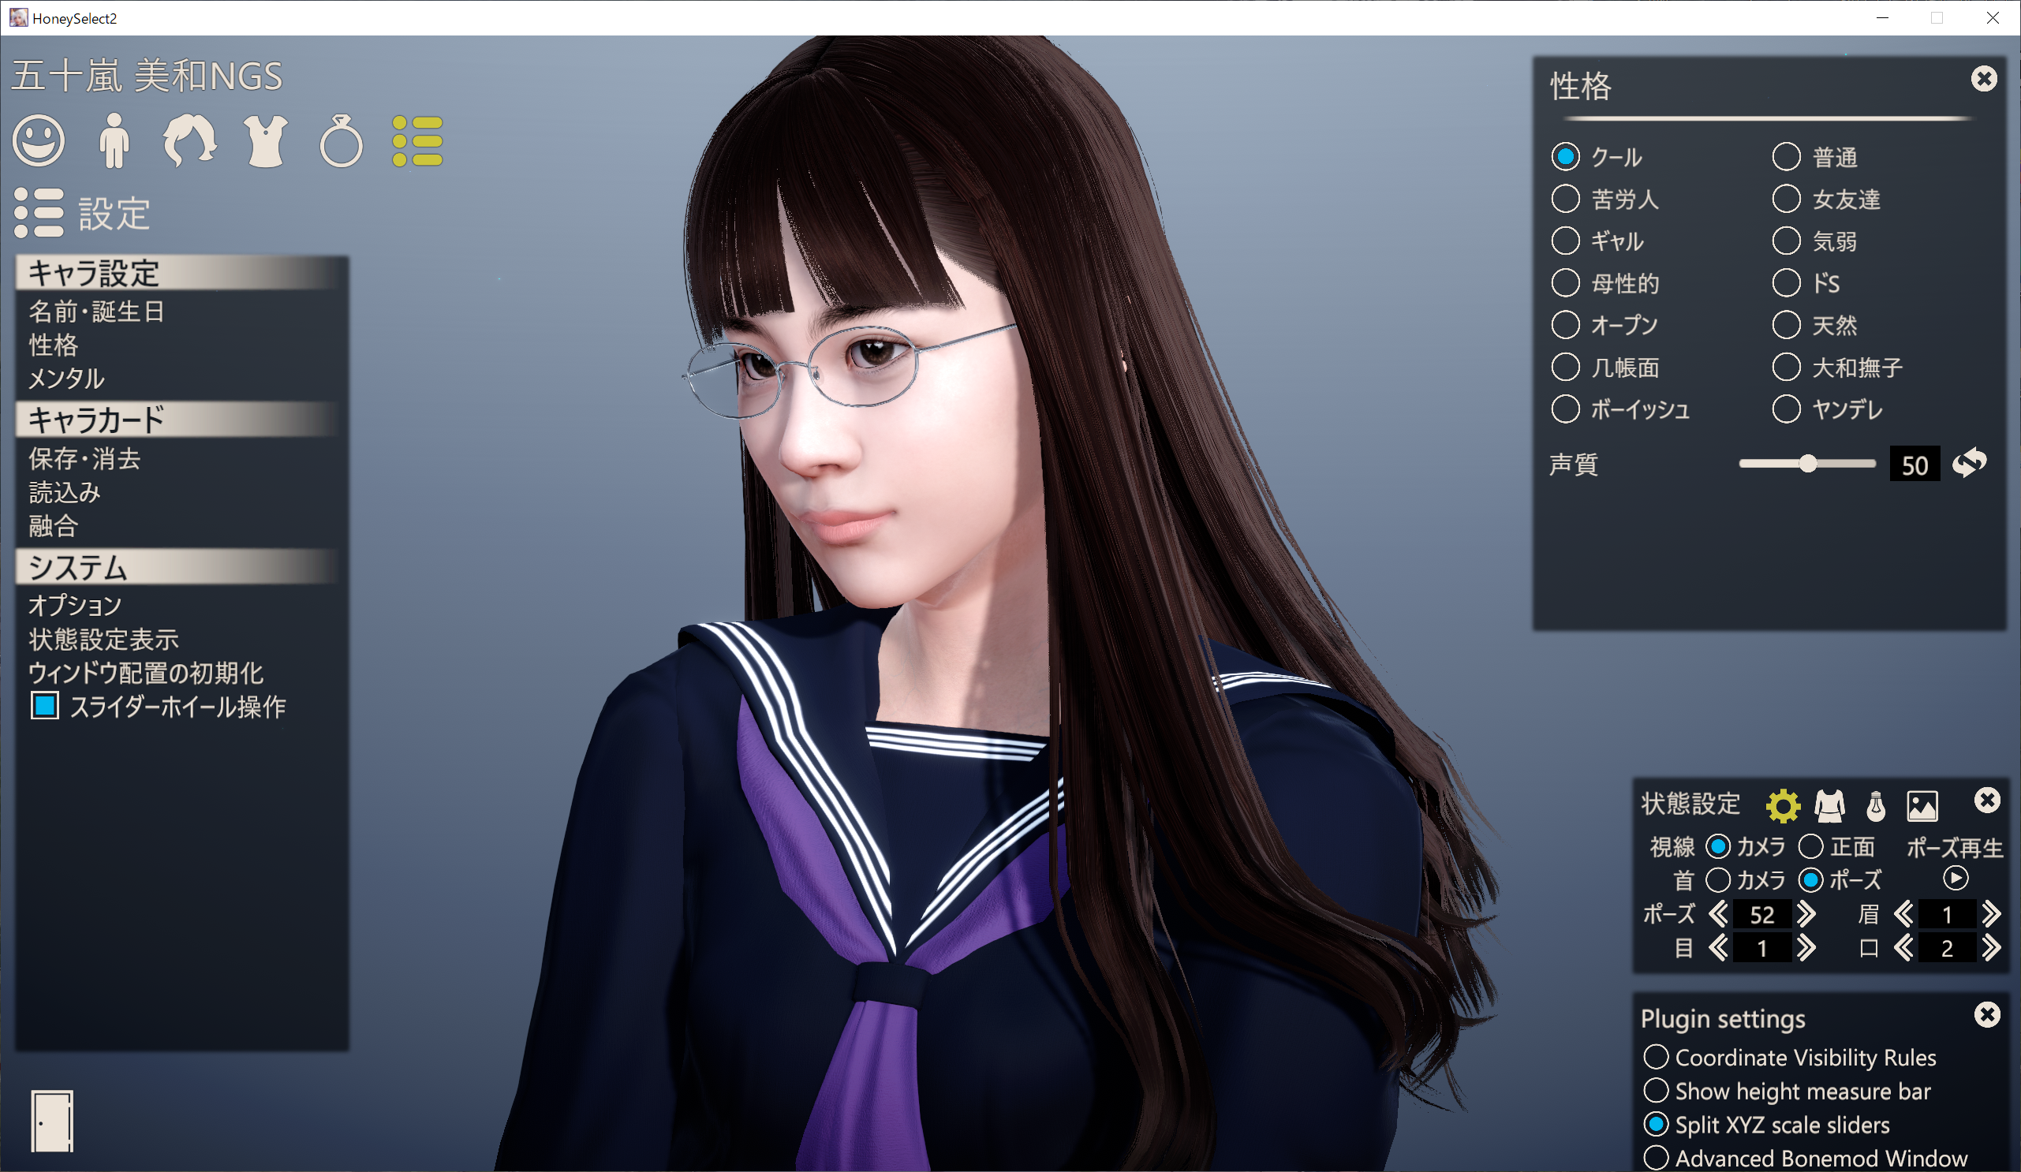Open the accessory ring category icon

341,141
